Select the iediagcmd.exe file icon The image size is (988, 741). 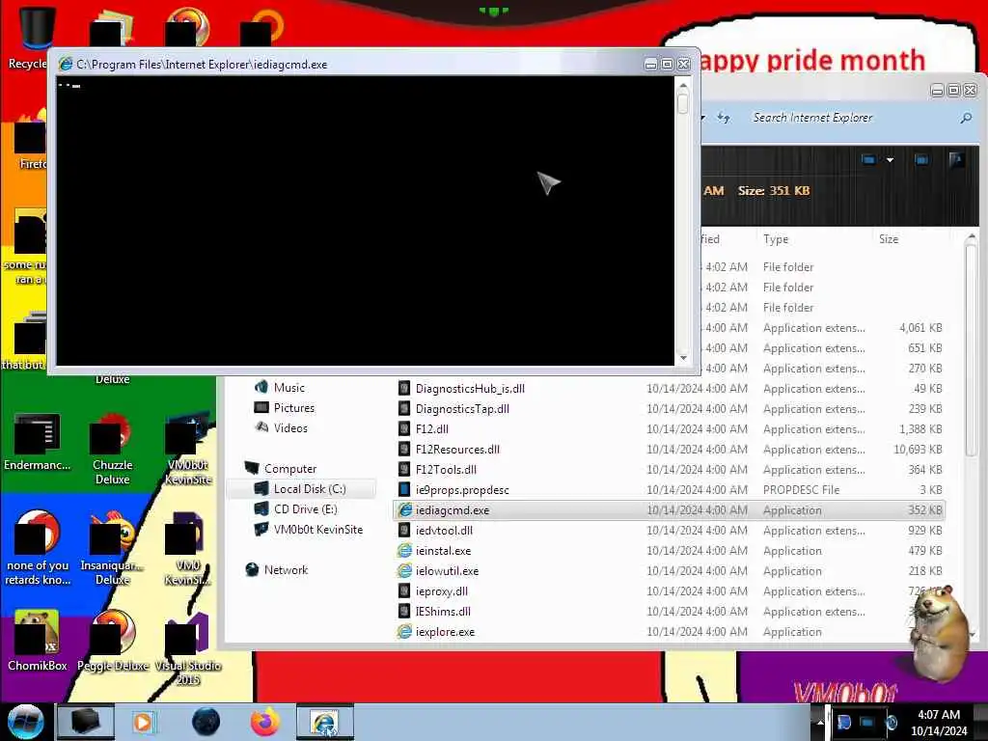[x=404, y=509]
